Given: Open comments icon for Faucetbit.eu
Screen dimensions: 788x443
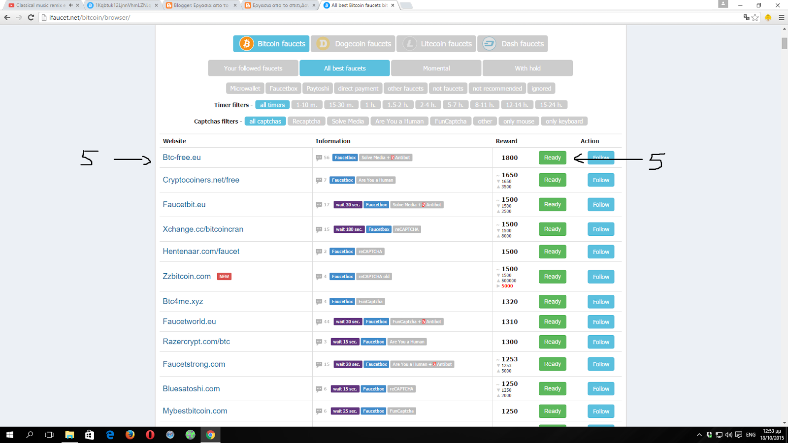Looking at the screenshot, I should tap(319, 205).
